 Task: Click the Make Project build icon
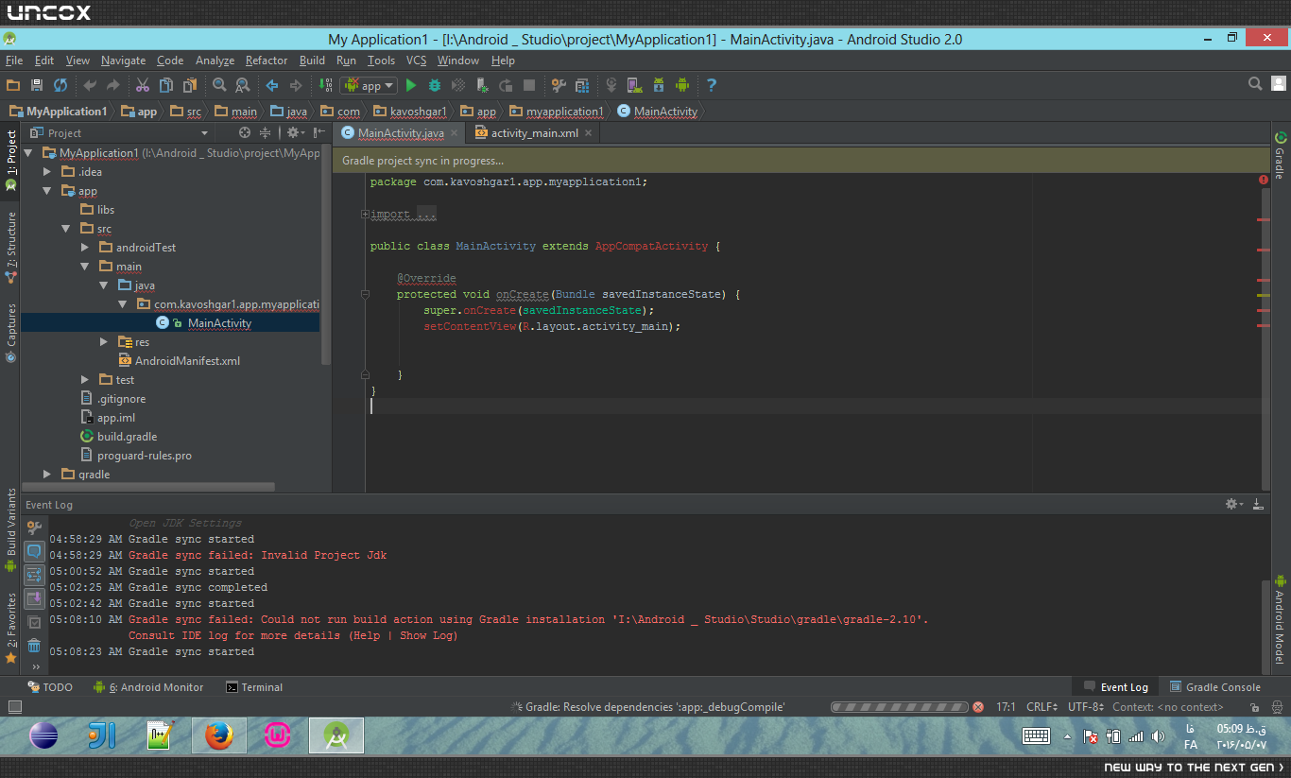point(325,85)
